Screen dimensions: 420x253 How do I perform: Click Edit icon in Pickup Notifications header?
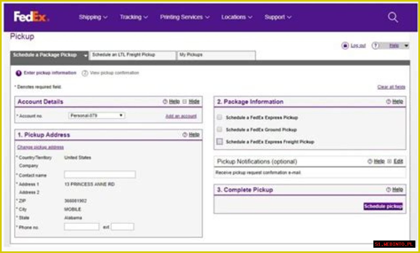[x=389, y=161]
